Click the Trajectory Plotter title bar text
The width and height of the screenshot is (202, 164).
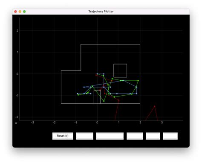pyautogui.click(x=101, y=12)
